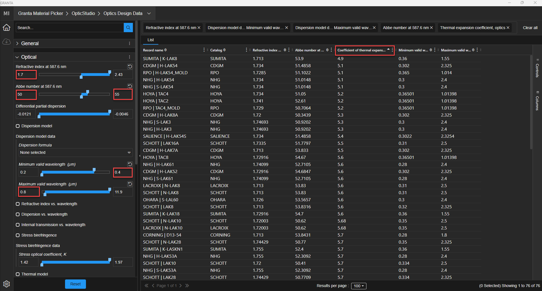Collapse the Optical section

pos(17,57)
